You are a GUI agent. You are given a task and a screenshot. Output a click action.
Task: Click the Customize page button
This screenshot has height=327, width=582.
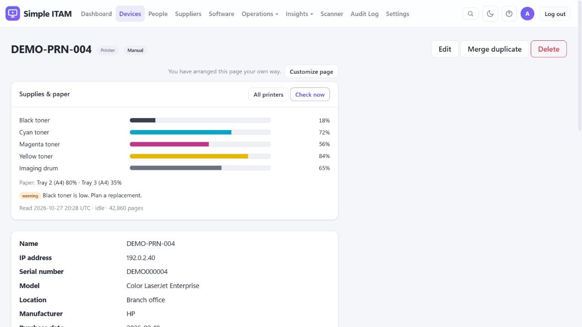(312, 71)
